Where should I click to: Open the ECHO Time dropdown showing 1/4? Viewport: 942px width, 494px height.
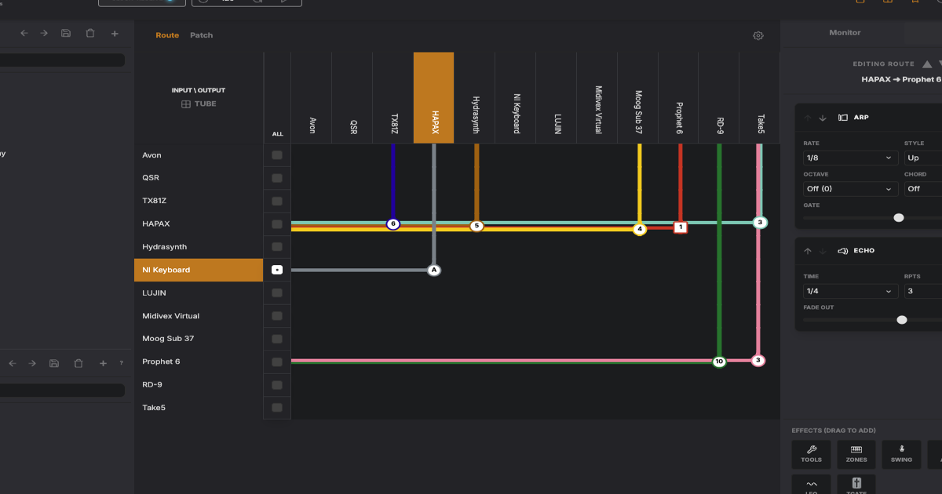point(851,291)
